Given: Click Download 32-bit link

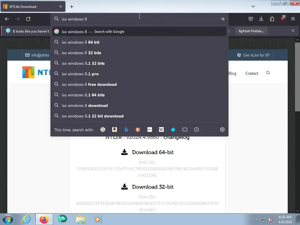Looking at the screenshot, I should click(x=147, y=187).
